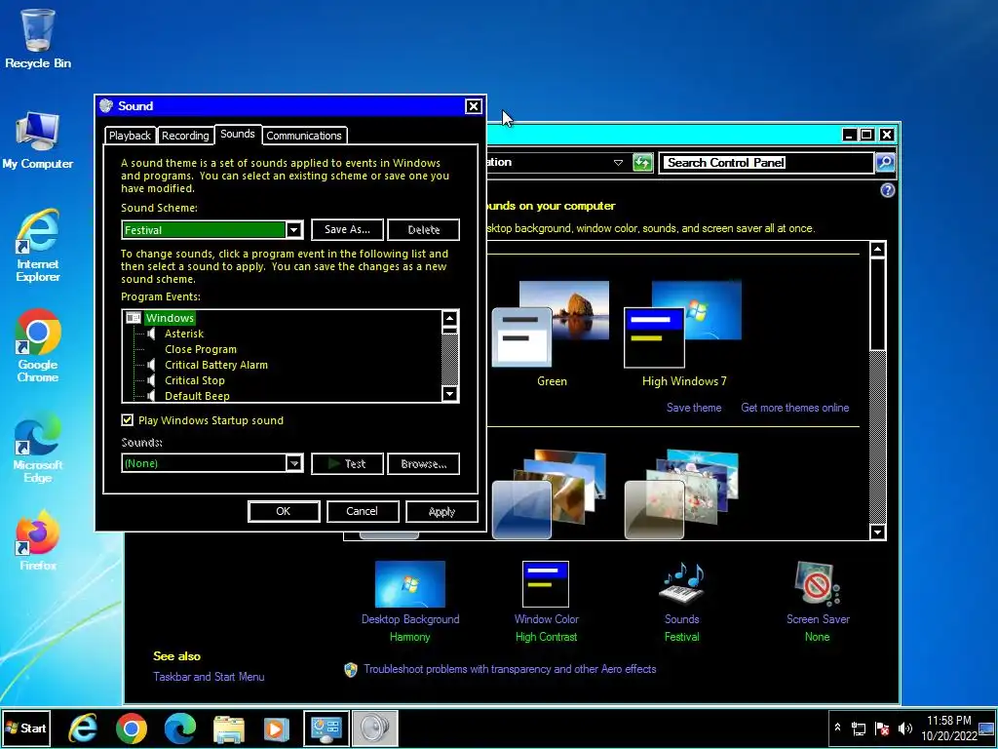Open the Sound Scheme dropdown
Image resolution: width=998 pixels, height=749 pixels.
coord(293,230)
